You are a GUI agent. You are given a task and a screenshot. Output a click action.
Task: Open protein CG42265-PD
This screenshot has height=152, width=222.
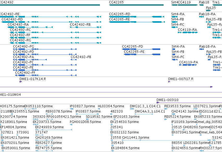tap(141, 49)
